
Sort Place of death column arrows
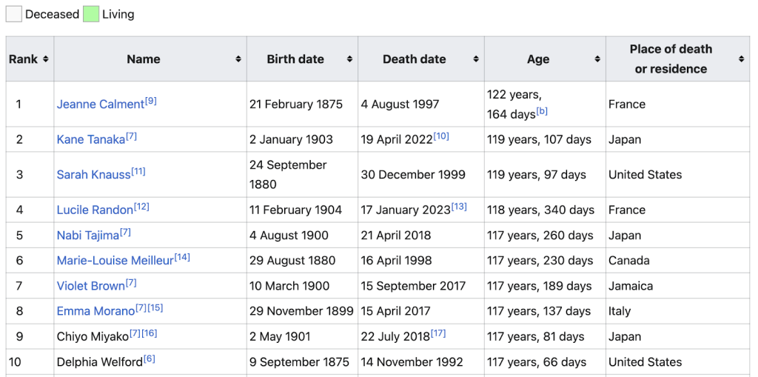(741, 59)
